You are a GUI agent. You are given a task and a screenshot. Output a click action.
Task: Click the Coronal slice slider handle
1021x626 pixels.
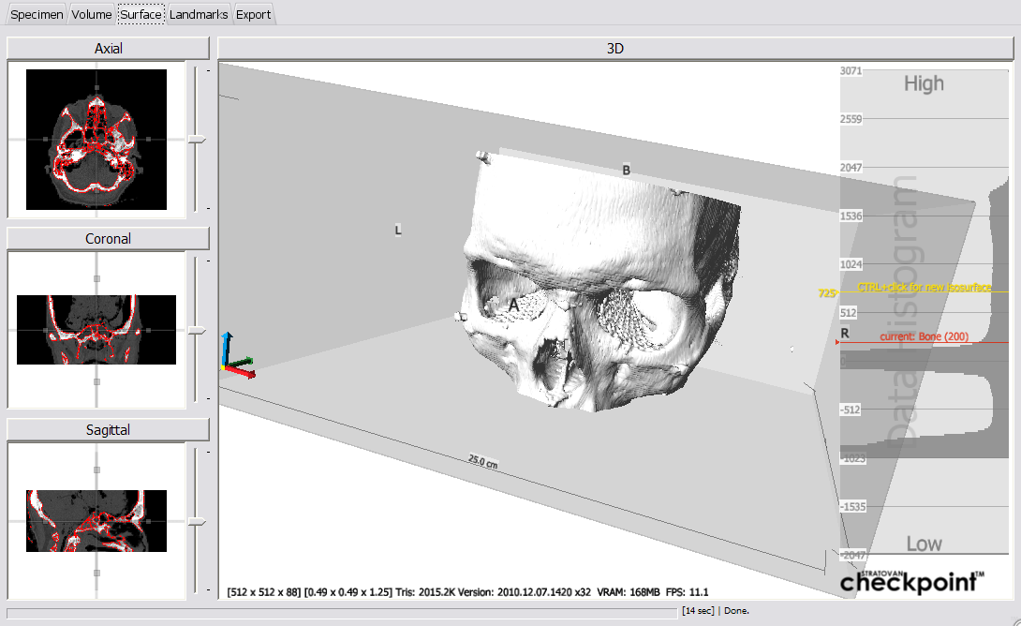pyautogui.click(x=196, y=331)
